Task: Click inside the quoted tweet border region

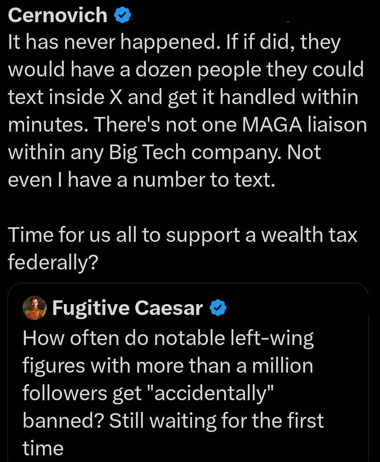Action: pyautogui.click(x=188, y=372)
